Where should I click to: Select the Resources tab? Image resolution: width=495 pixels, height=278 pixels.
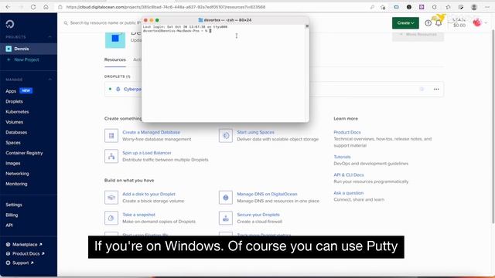(115, 59)
